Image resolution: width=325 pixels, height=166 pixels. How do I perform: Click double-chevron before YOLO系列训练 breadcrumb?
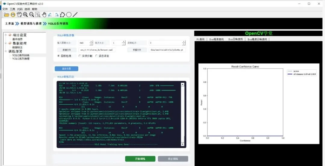point(45,23)
